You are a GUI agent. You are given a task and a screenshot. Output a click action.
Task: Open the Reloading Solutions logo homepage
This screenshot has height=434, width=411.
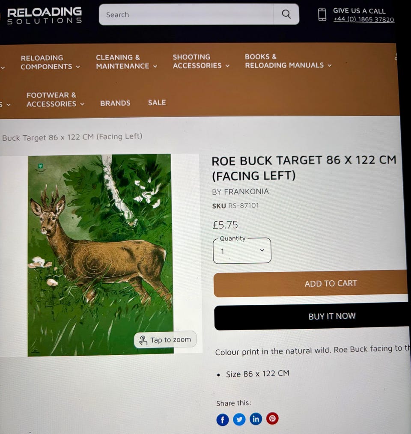click(45, 15)
